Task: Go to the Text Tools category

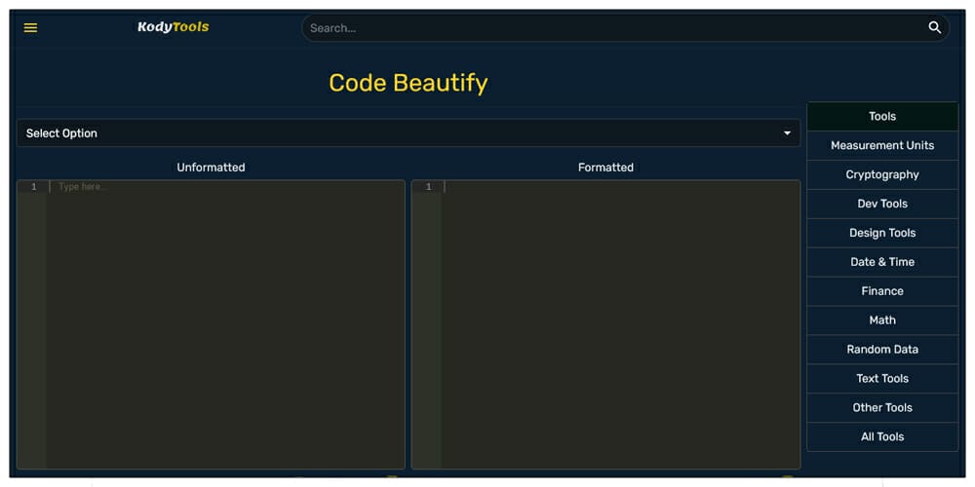Action: [x=882, y=378]
